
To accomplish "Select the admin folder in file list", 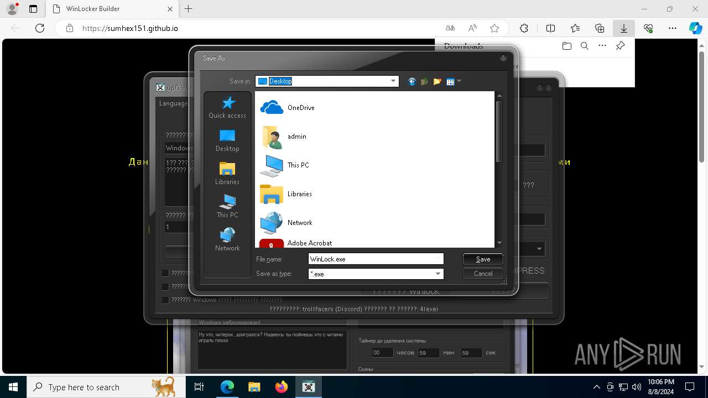I will pyautogui.click(x=283, y=137).
